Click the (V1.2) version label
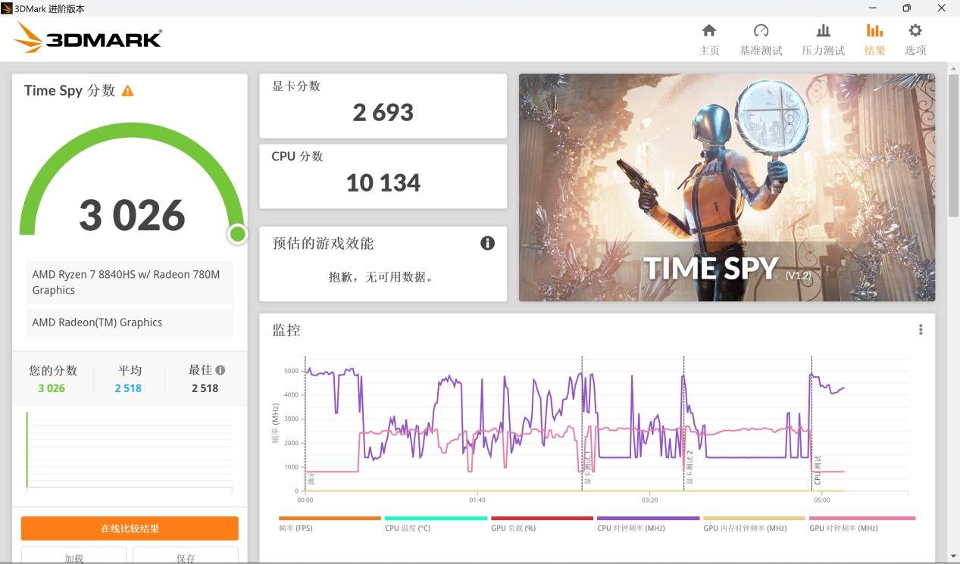The height and width of the screenshot is (564, 960). 799,276
